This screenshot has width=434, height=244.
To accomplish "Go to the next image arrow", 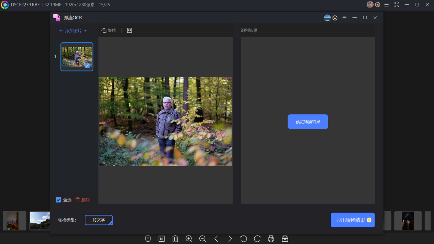I will point(230,239).
